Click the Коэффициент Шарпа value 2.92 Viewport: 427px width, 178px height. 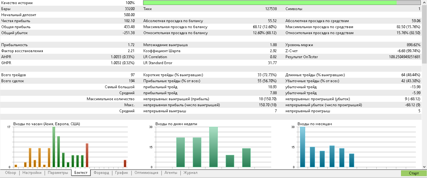coord(273,51)
